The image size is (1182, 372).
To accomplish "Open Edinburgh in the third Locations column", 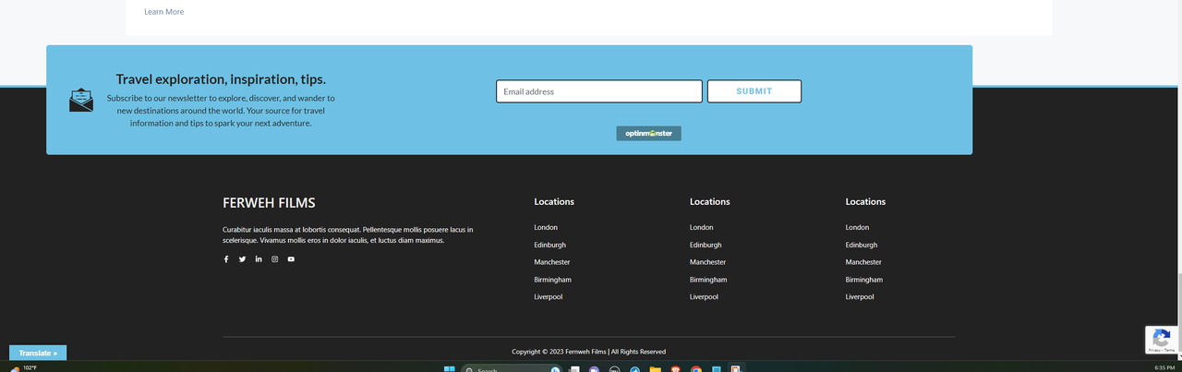I will (862, 245).
